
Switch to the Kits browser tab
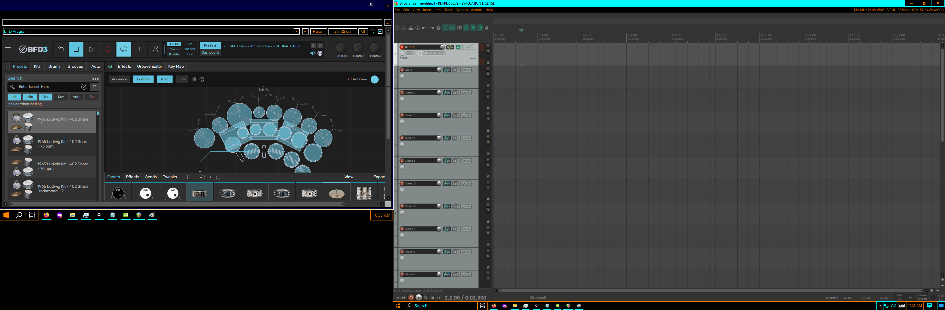coord(37,67)
